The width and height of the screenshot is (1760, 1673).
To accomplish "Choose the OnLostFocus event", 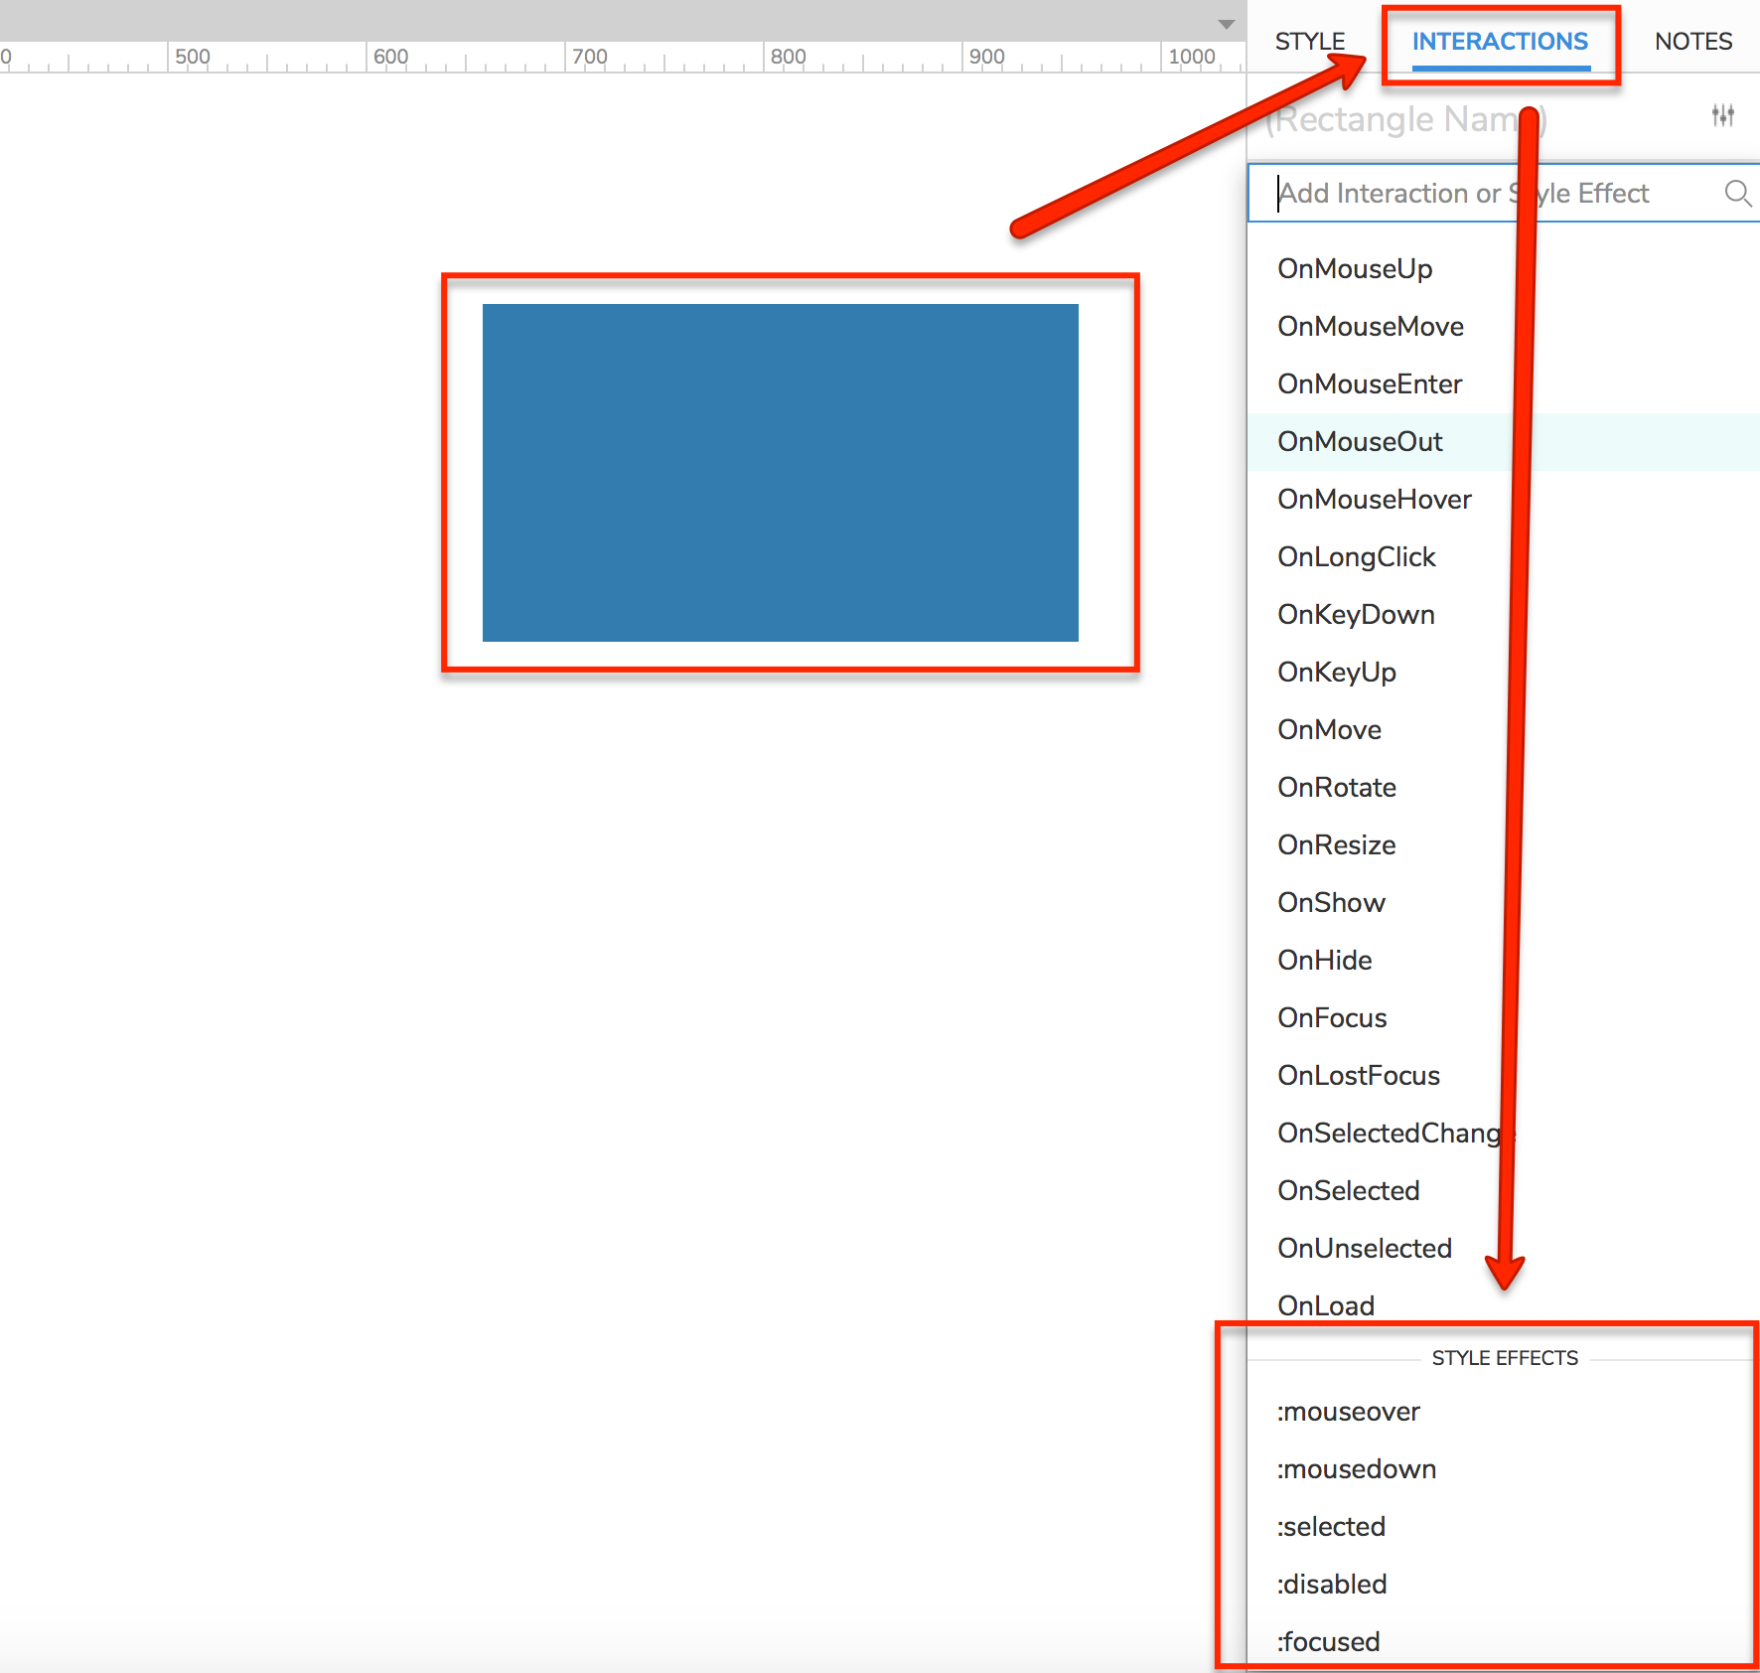I will [1359, 1076].
